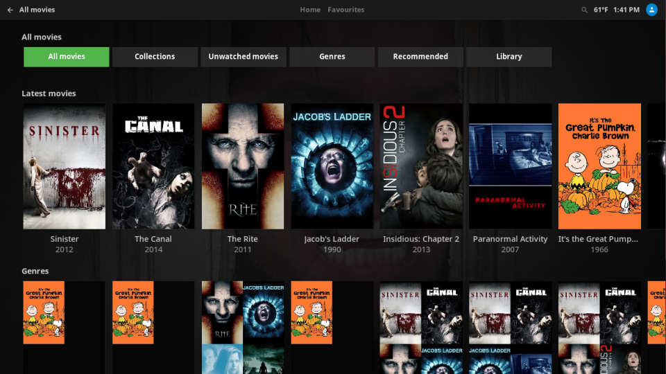Switch to the Collections tab
Screen dimensions: 666x374
coord(155,57)
